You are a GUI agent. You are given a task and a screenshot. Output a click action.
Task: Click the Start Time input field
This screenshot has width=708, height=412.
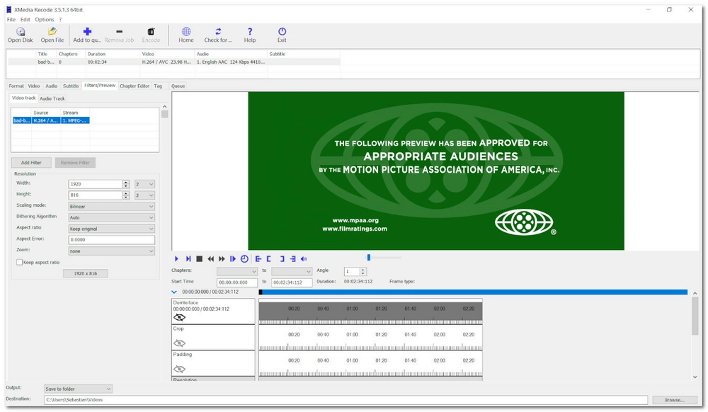coord(237,282)
